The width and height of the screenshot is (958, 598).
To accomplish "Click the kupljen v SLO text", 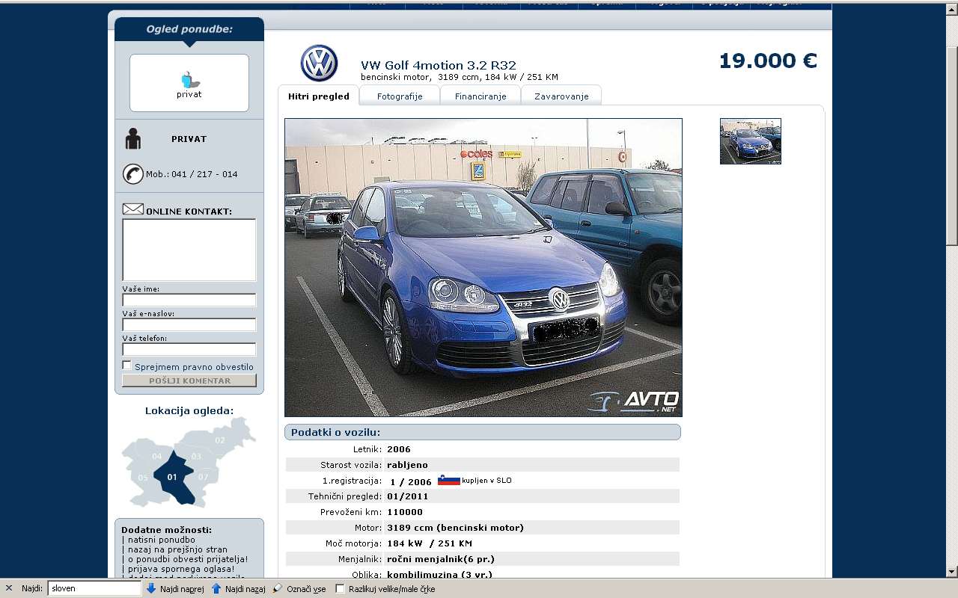I will tap(486, 481).
